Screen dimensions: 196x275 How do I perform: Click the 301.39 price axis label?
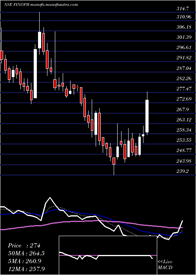click(x=185, y=37)
